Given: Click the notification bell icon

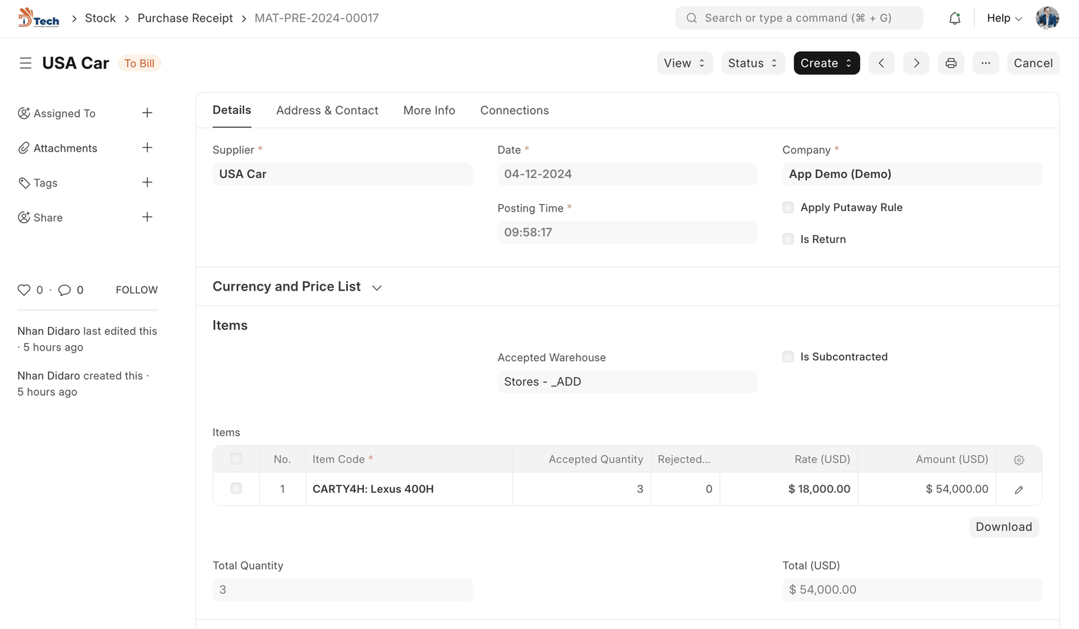Looking at the screenshot, I should point(954,18).
